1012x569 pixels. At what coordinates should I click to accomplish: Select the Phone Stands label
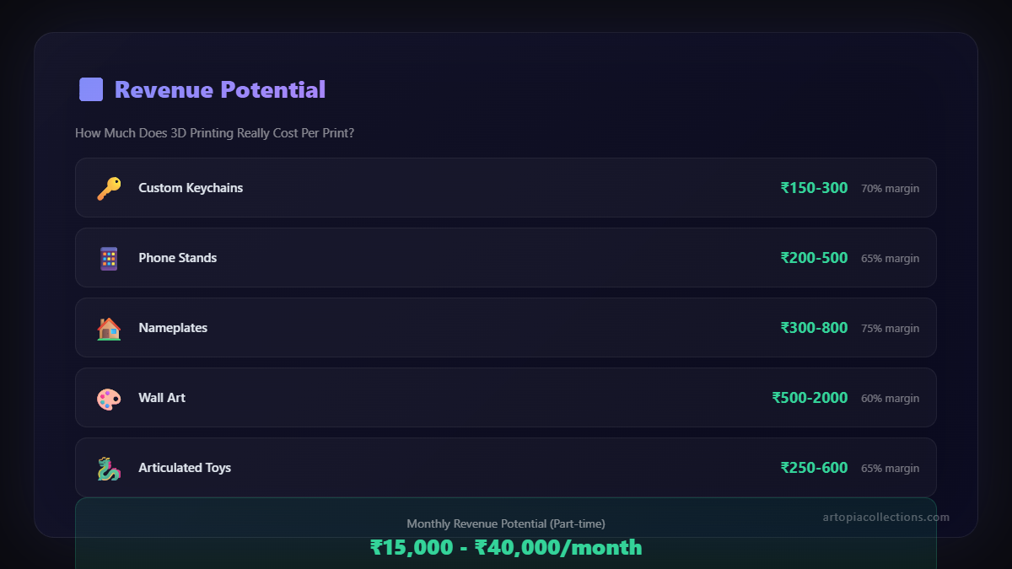pos(178,258)
